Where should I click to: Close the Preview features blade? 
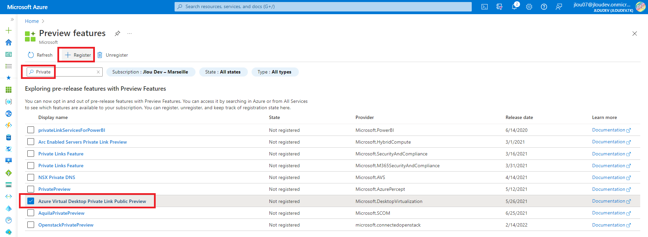[x=634, y=33]
